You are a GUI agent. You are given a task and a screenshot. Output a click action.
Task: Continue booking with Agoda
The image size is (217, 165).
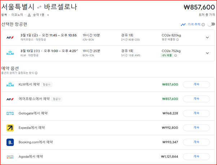click(x=196, y=157)
